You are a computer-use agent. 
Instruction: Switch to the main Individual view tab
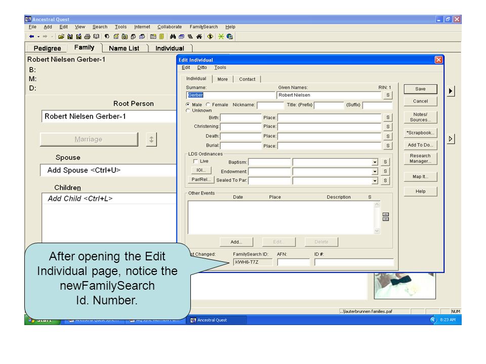[x=170, y=49]
